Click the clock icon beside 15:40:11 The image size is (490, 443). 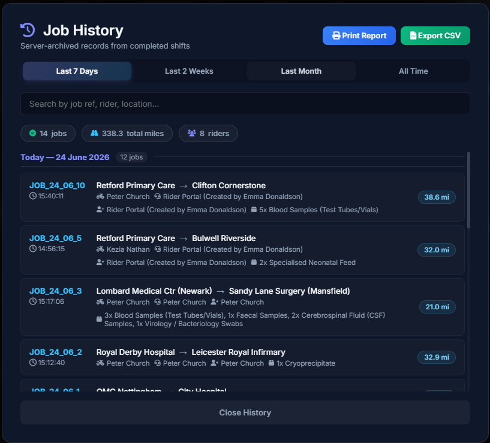tap(33, 196)
